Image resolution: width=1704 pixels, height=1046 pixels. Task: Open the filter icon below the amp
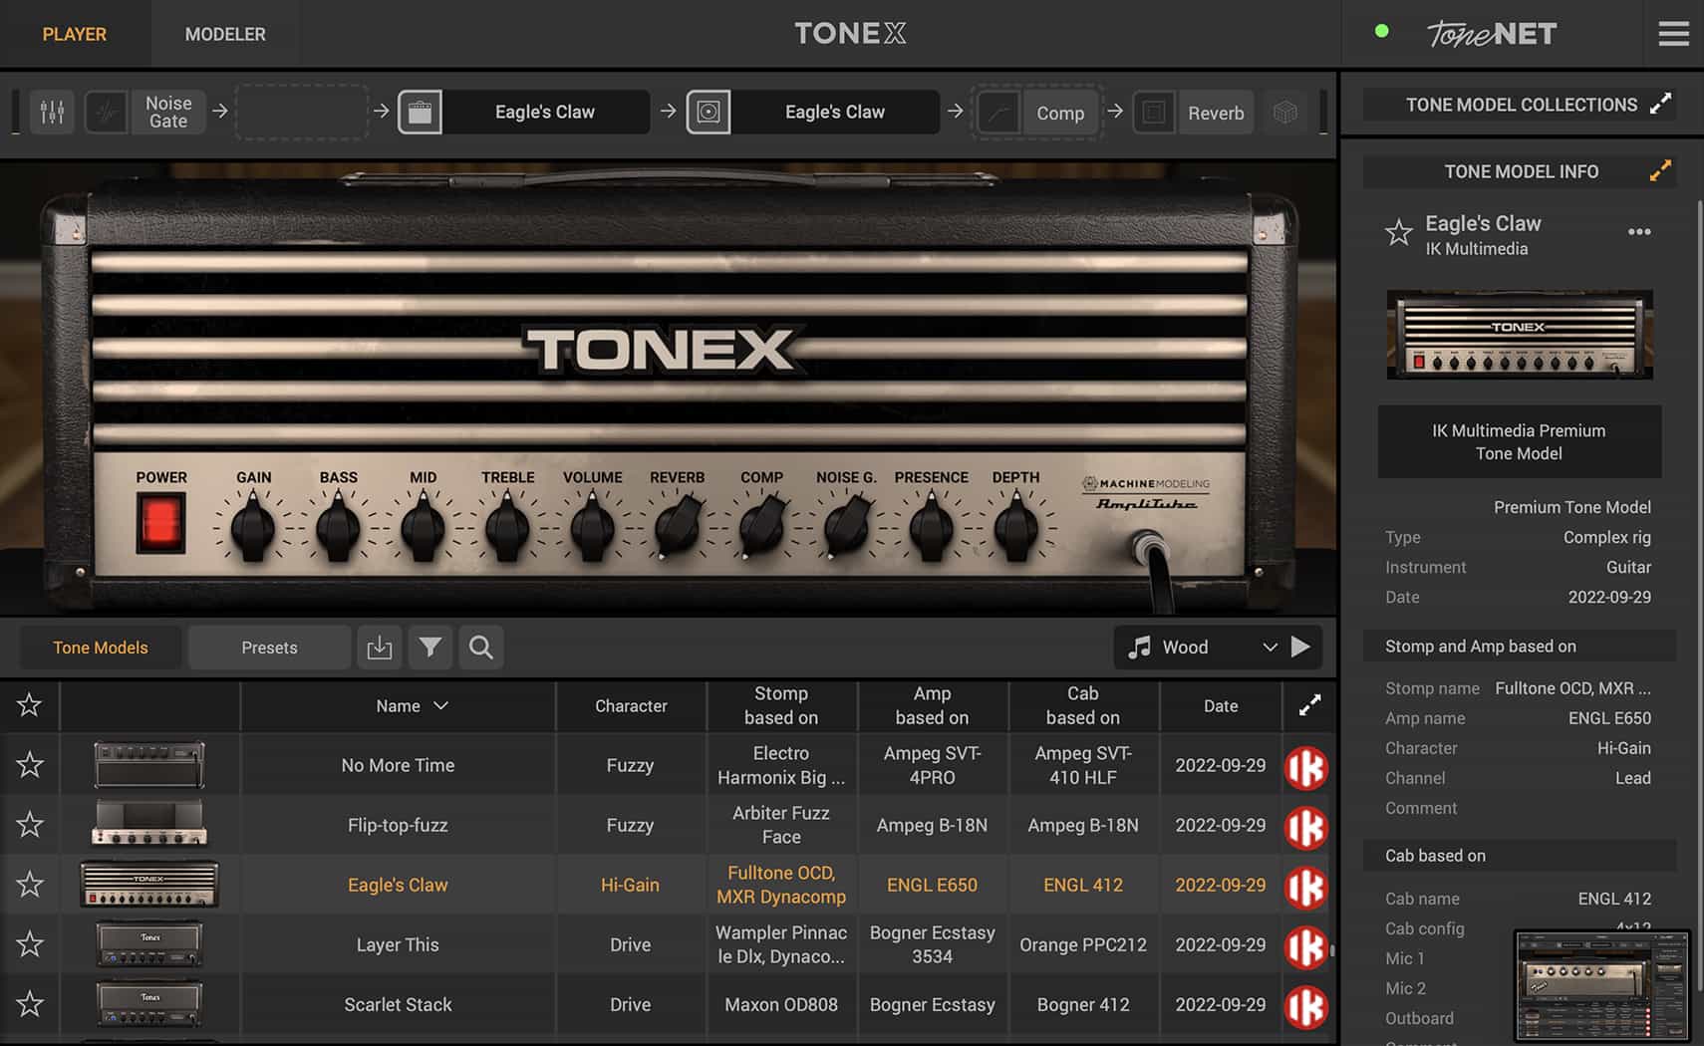click(430, 648)
